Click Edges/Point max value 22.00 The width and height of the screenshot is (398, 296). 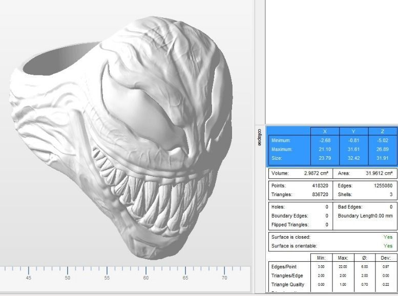(x=343, y=267)
